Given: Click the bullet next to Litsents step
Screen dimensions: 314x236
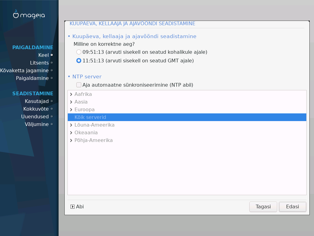Looking at the screenshot, I should pos(52,63).
